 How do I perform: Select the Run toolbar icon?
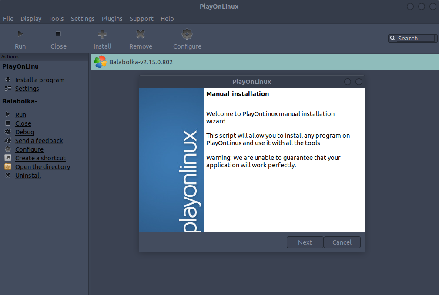[20, 33]
